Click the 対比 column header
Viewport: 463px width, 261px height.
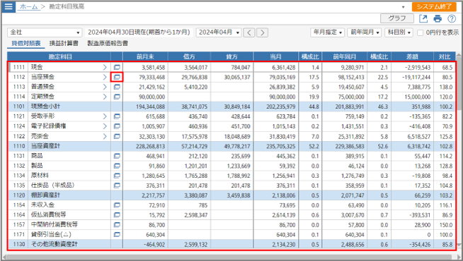[445, 56]
